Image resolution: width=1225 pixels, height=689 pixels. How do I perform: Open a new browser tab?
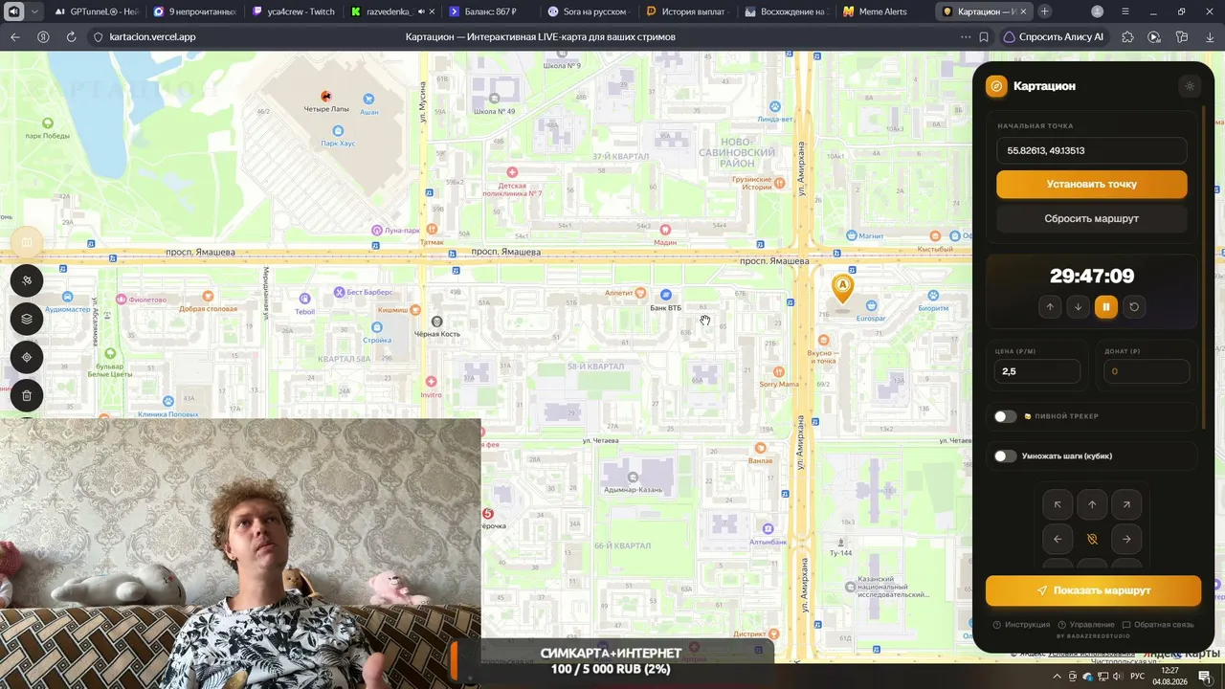[x=1044, y=11]
